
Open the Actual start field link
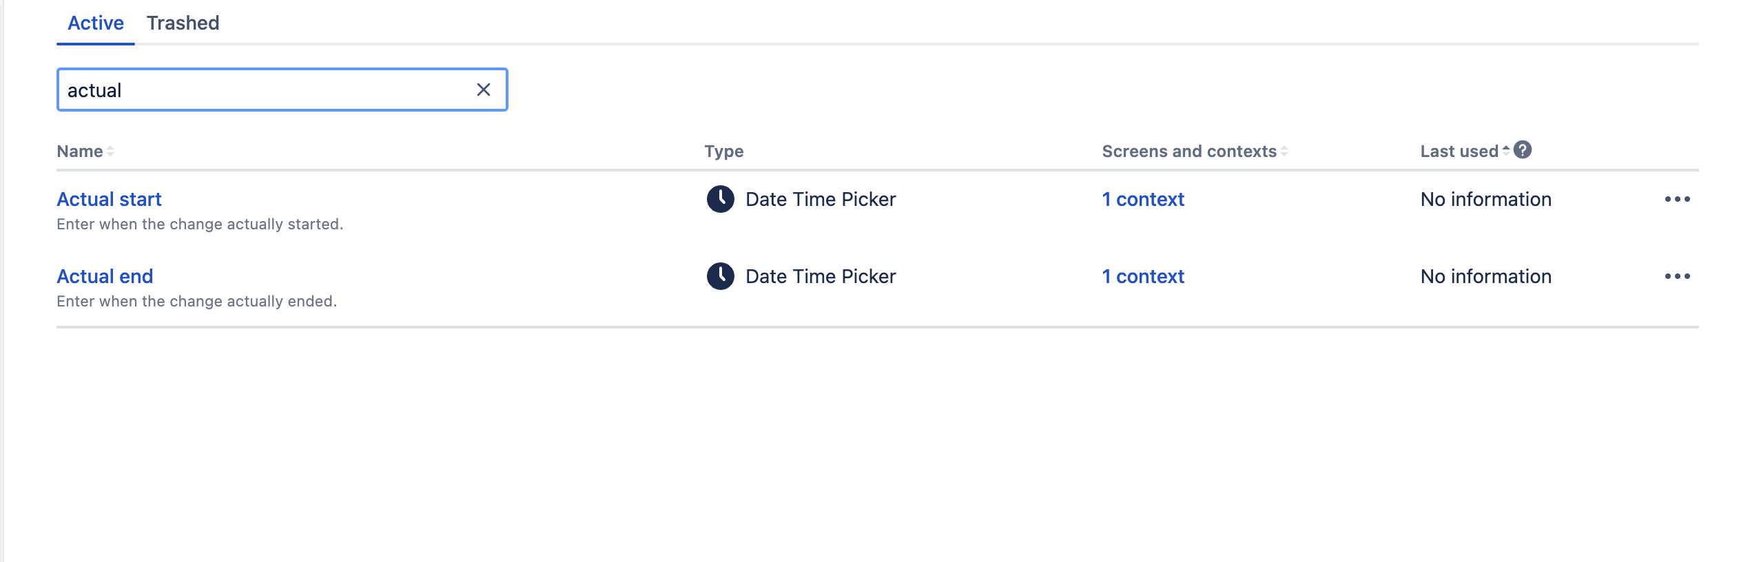click(109, 199)
